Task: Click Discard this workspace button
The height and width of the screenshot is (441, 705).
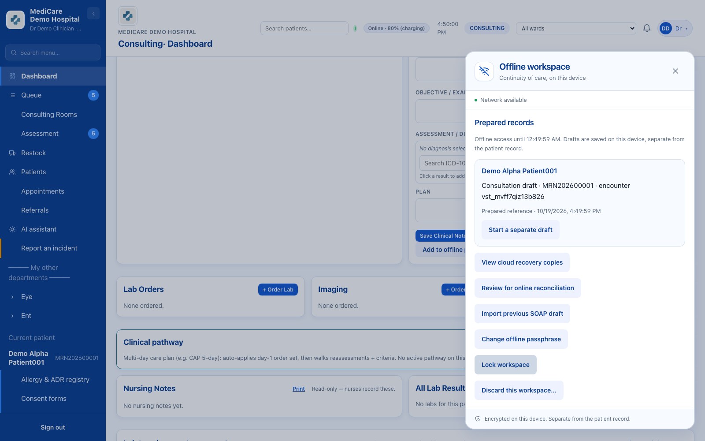Action: (519, 390)
